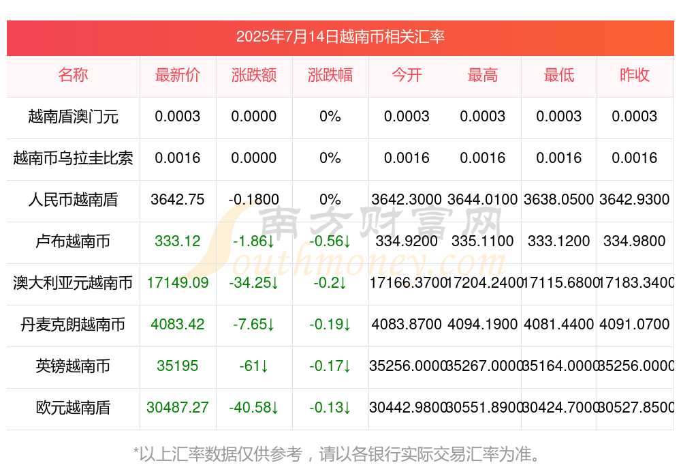681x476 pixels.
Task: Click change amount -7.65↓ in 丹麦克朗 row
Action: tap(253, 324)
